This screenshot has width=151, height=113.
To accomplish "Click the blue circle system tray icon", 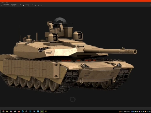I will click(x=132, y=111).
